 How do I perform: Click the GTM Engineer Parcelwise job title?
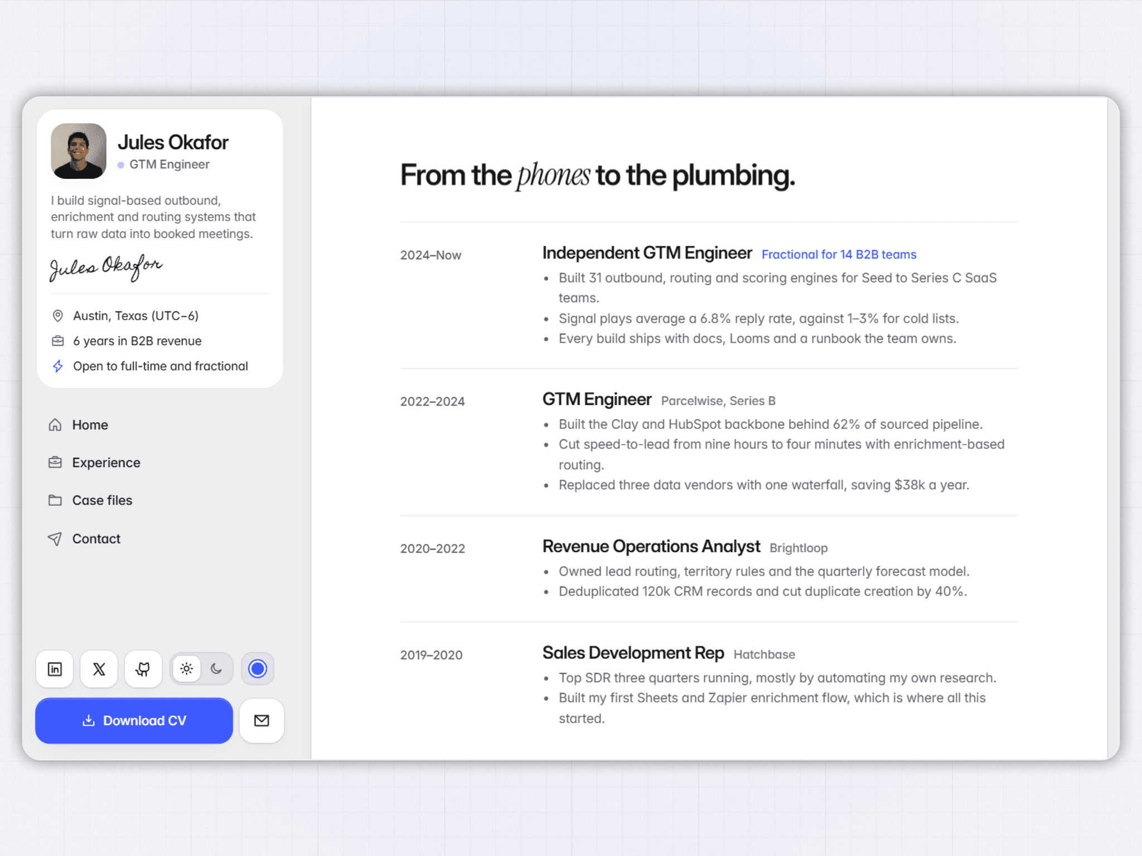[597, 400]
